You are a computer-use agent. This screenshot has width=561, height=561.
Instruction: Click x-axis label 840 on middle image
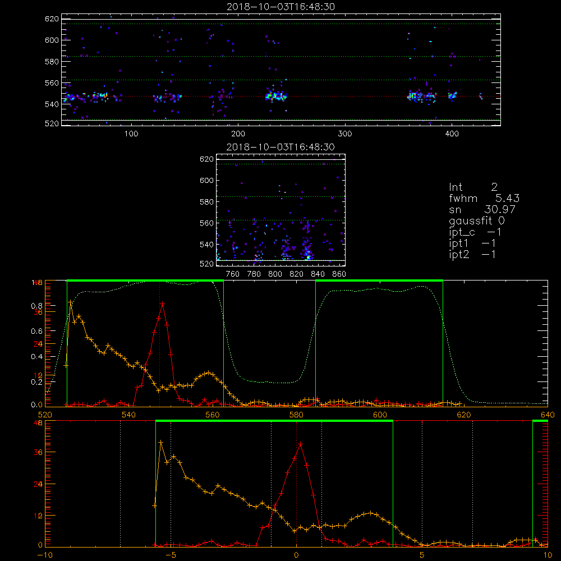318,274
